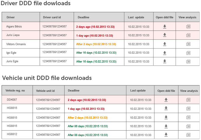
Task: Click the Vehicle reg. no column header
Action: pos(15,91)
